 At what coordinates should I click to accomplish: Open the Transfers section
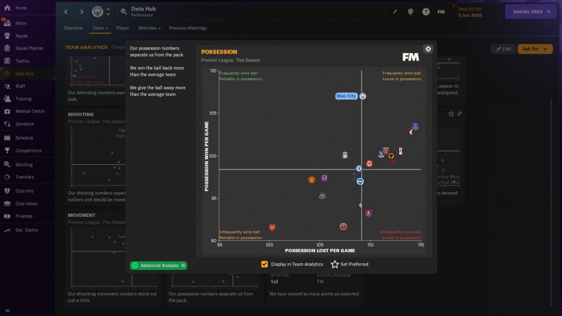pos(25,177)
